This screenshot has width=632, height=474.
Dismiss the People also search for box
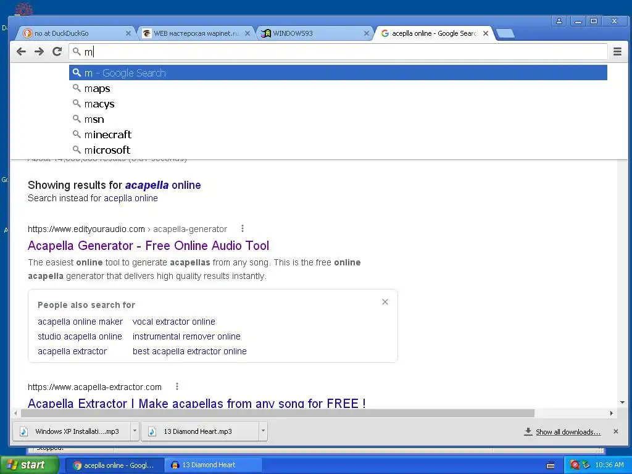click(385, 302)
